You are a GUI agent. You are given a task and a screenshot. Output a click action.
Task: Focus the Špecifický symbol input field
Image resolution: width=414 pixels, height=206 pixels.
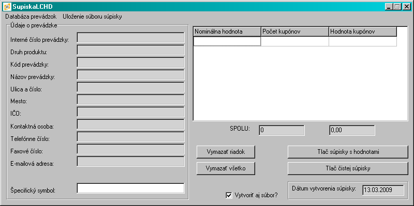(x=131, y=188)
